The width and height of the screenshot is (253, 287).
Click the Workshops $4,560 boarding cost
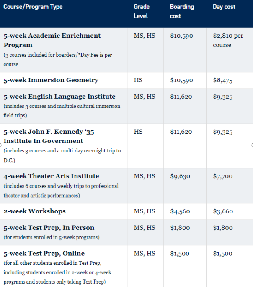[180, 211]
